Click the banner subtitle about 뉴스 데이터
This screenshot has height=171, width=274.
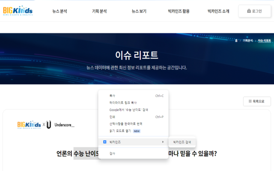[x=137, y=68]
